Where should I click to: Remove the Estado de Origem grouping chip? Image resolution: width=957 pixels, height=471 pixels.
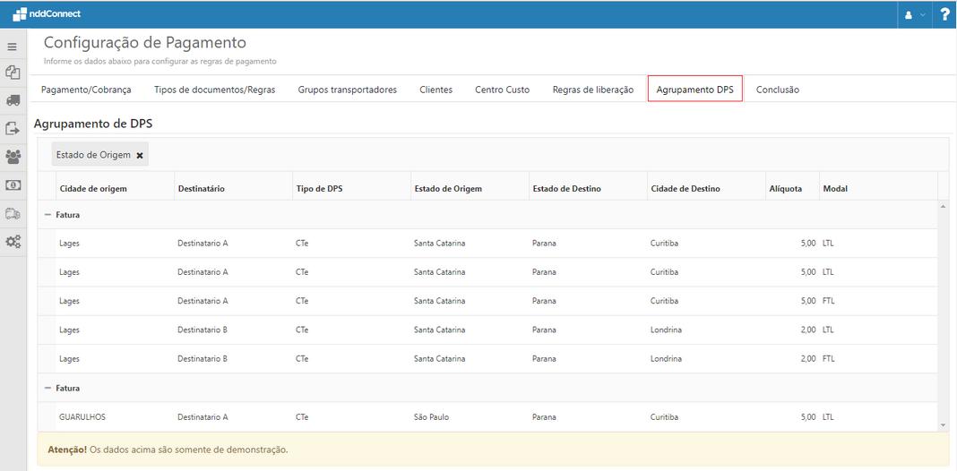[x=140, y=155]
